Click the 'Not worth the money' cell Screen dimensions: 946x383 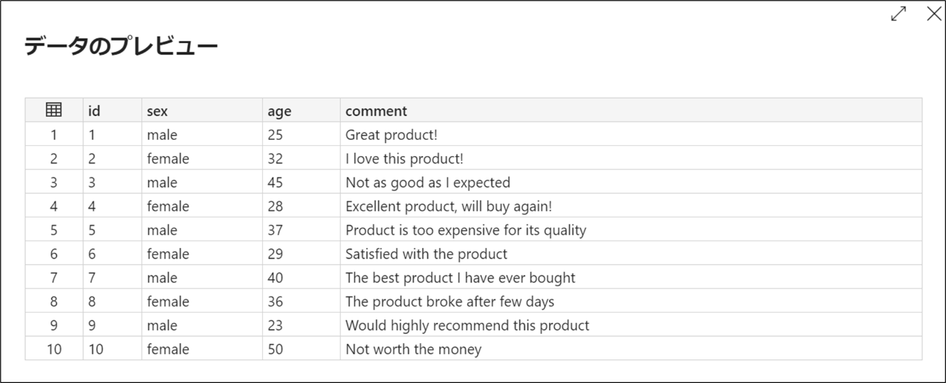point(631,349)
